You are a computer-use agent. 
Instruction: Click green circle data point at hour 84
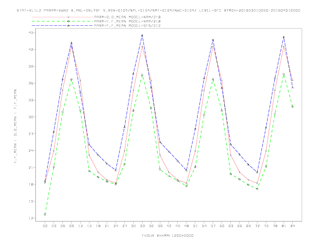coord(293,107)
